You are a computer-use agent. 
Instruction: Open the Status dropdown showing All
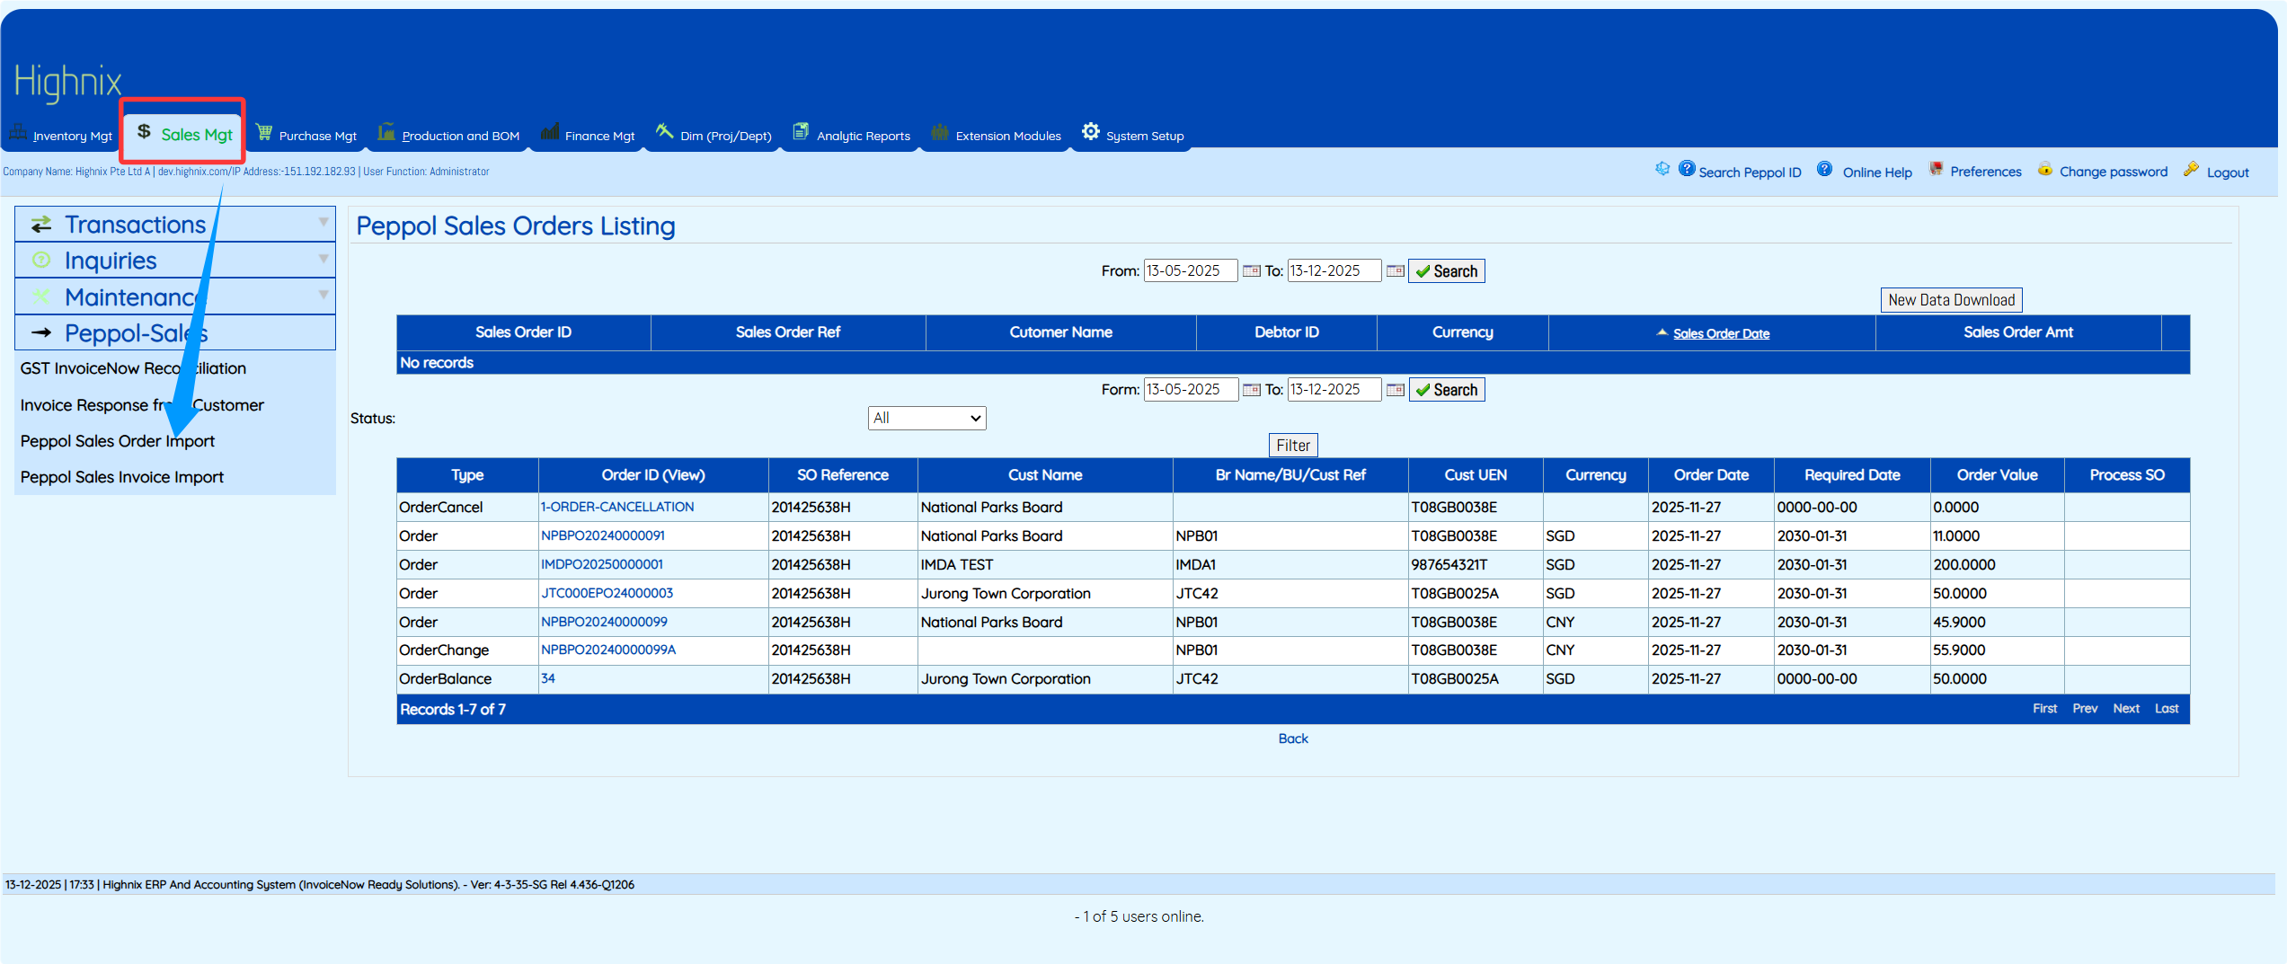click(x=926, y=419)
